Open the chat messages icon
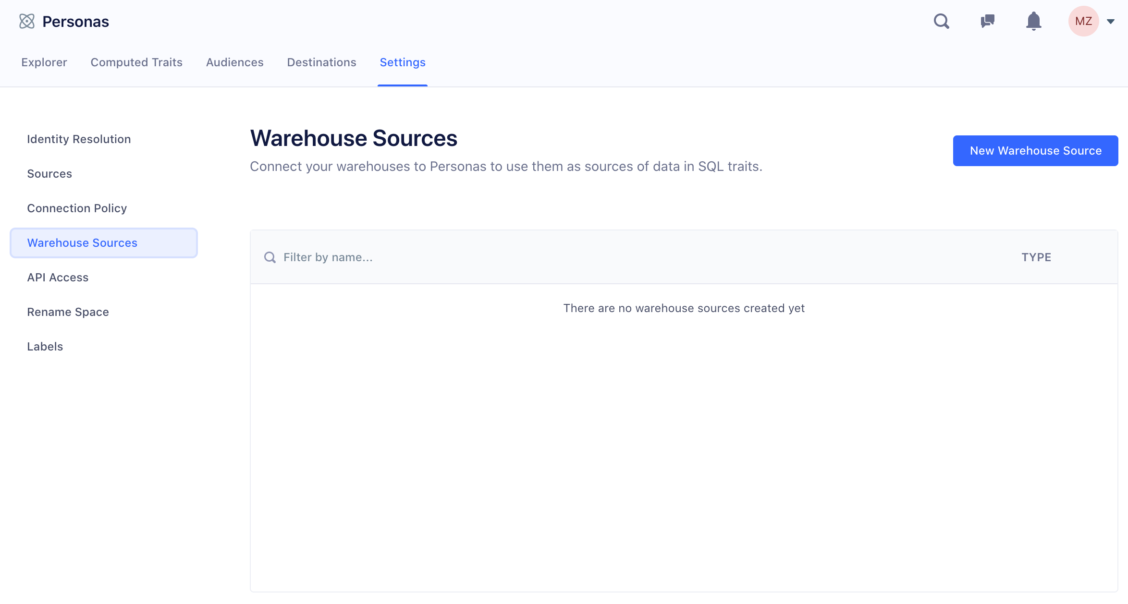Screen dimensions: 1128x604 [x=987, y=21]
